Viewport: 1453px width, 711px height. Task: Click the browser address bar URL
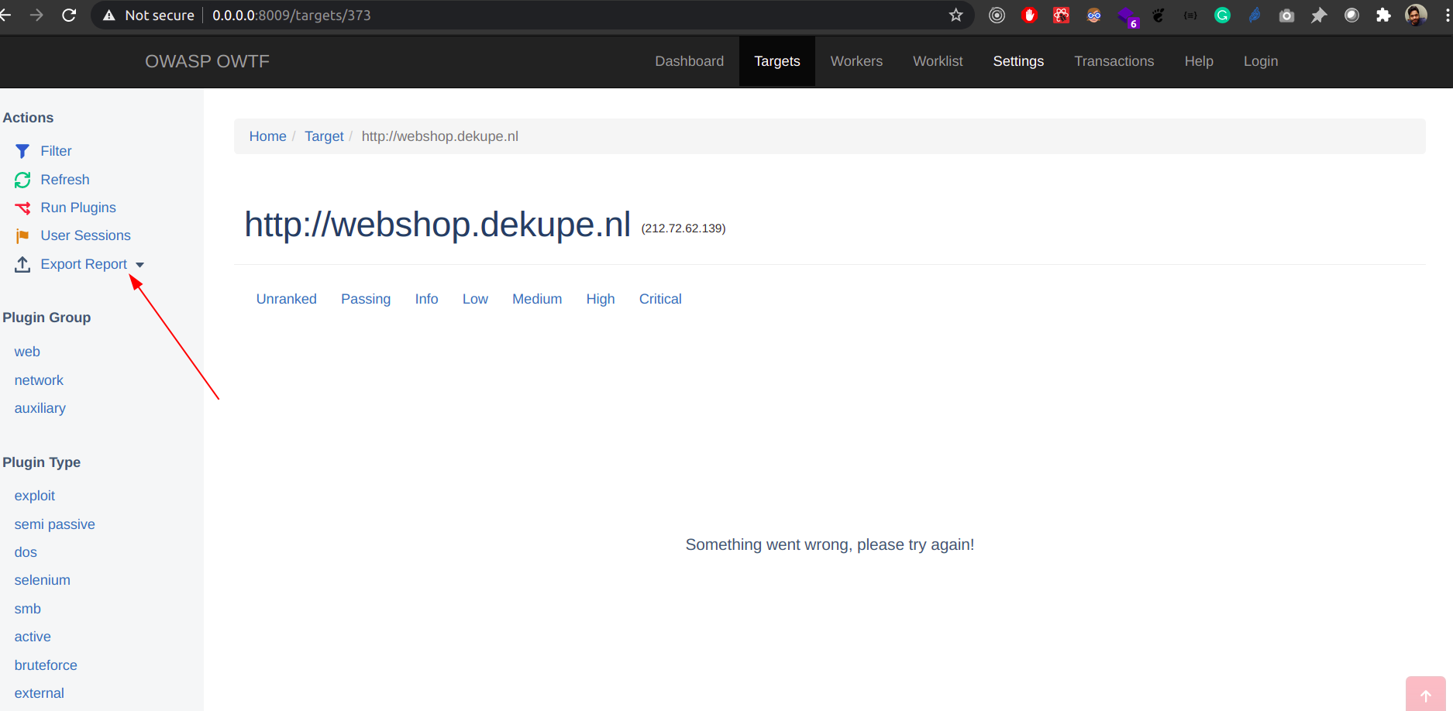[291, 15]
